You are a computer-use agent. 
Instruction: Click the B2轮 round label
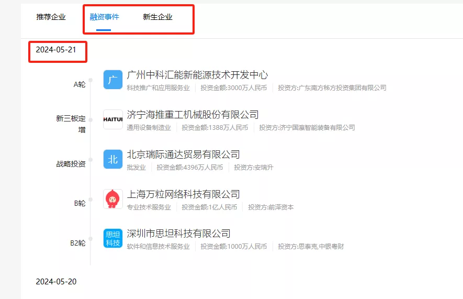pyautogui.click(x=77, y=243)
